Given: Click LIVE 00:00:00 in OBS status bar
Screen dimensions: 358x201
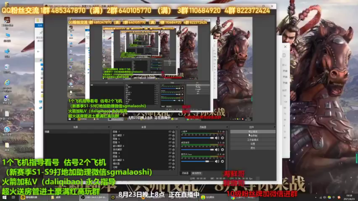Looking at the screenshot, I should click(x=198, y=178).
